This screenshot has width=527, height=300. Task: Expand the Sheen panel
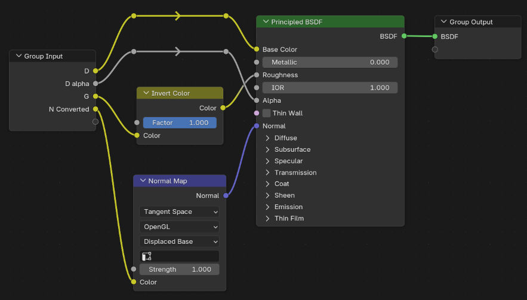pyautogui.click(x=267, y=195)
